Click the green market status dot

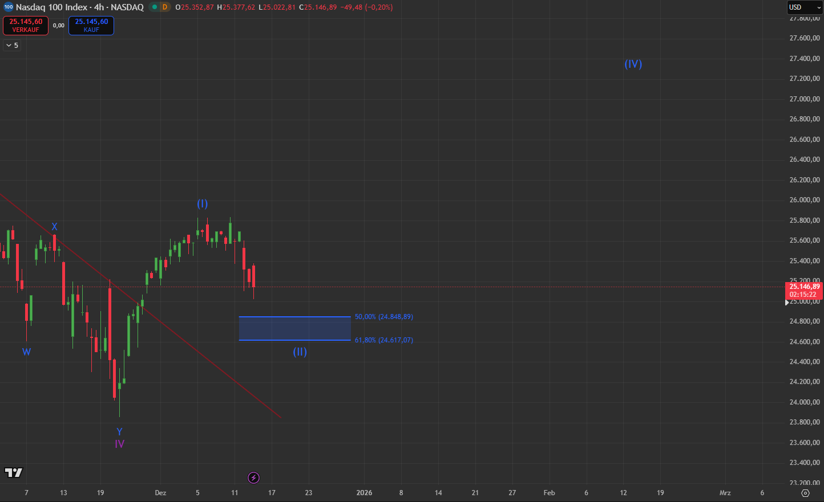pyautogui.click(x=155, y=7)
